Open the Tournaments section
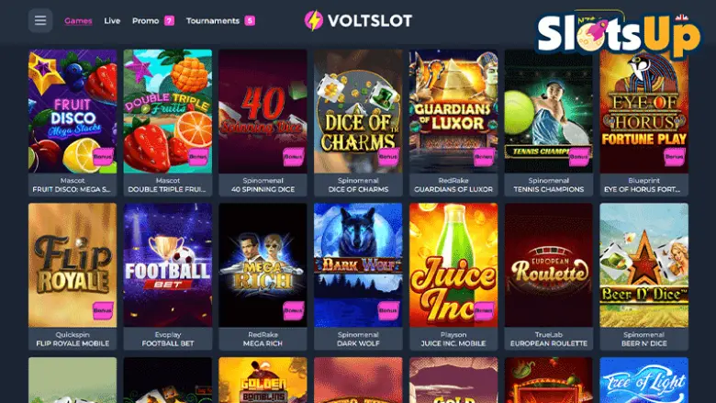 (213, 20)
